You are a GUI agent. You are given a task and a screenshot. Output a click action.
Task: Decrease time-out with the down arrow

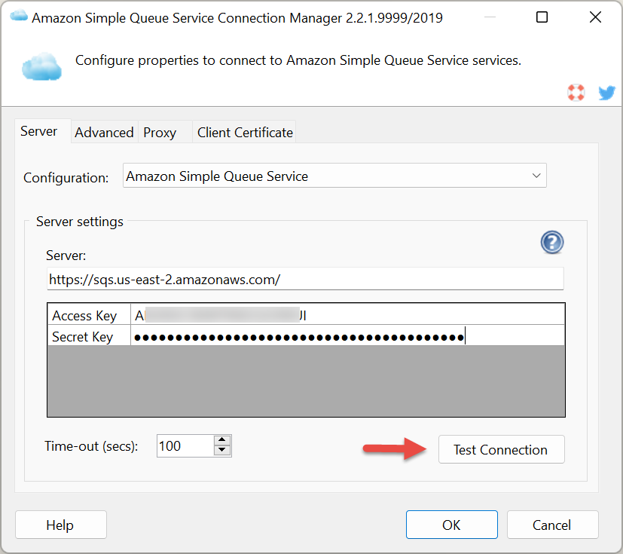222,451
